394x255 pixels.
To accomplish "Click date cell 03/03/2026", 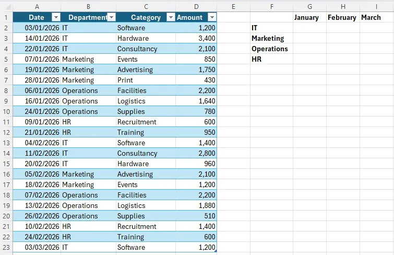I will click(x=37, y=247).
